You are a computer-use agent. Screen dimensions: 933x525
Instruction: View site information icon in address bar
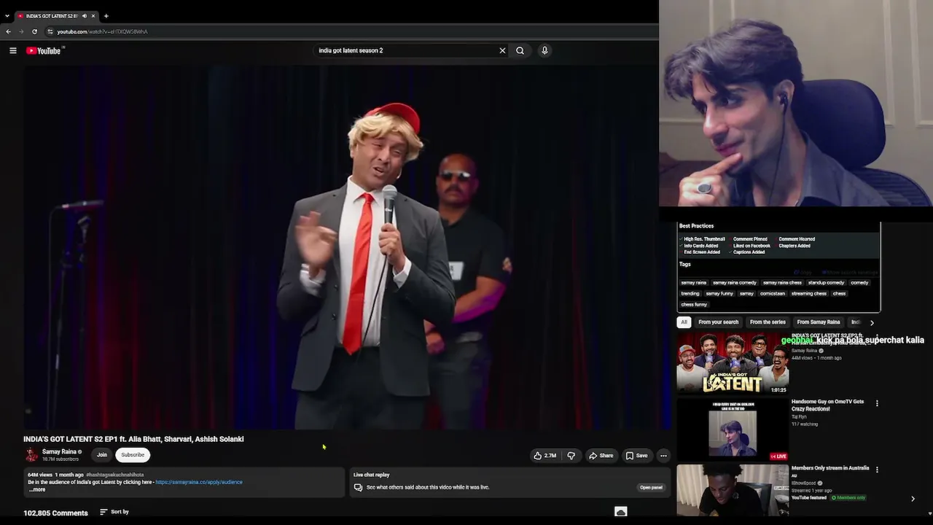tap(50, 31)
